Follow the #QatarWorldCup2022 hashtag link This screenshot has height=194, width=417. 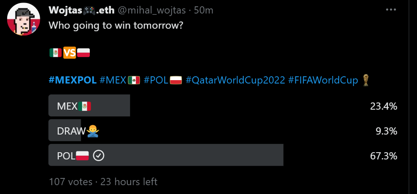[235, 80]
